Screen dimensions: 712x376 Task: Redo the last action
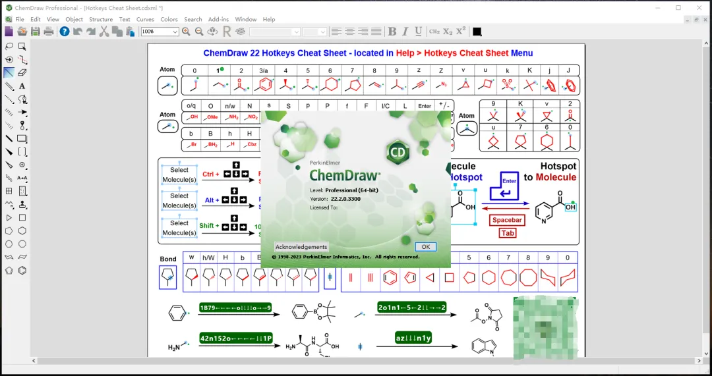(x=91, y=32)
